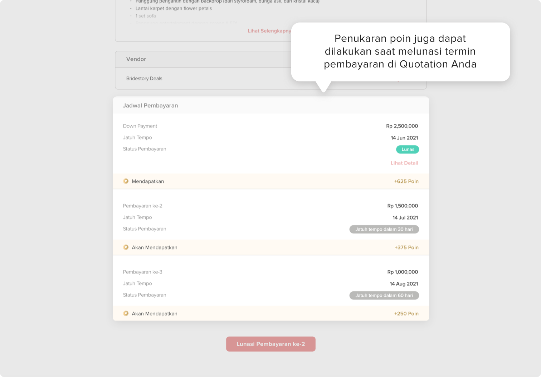Click the 14 Jun 2021 due date
This screenshot has height=377, width=541.
[x=404, y=138]
